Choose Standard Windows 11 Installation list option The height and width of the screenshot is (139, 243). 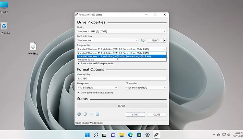tap(122, 53)
